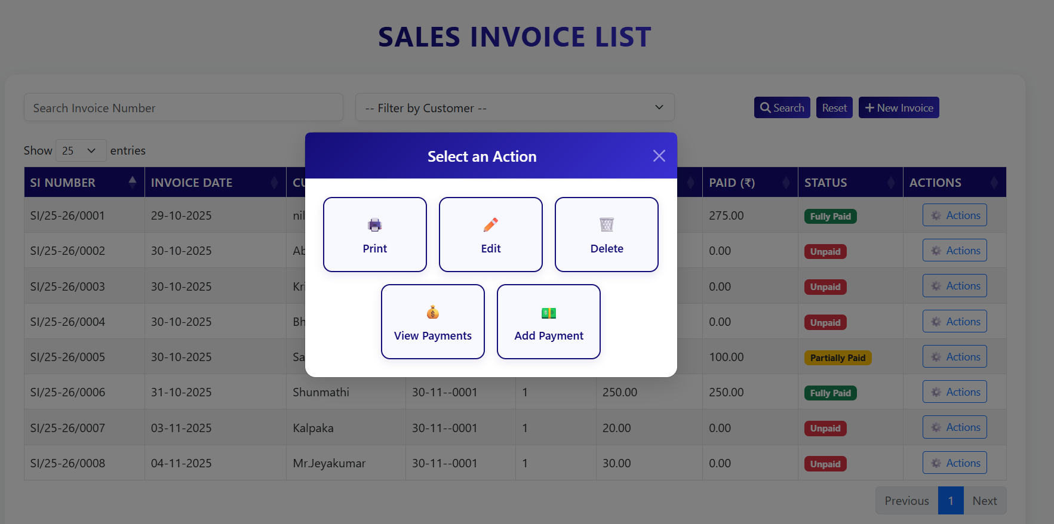
Task: Sort by SI NUMBER column arrows
Action: [133, 182]
